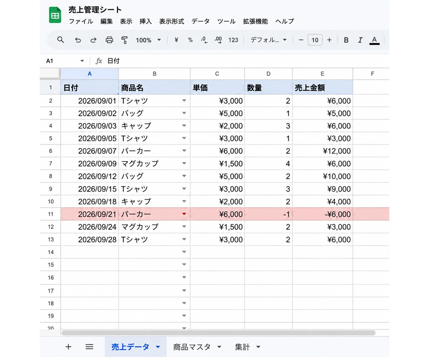Open the ファイル menu
Image resolution: width=429 pixels, height=357 pixels.
pos(81,21)
